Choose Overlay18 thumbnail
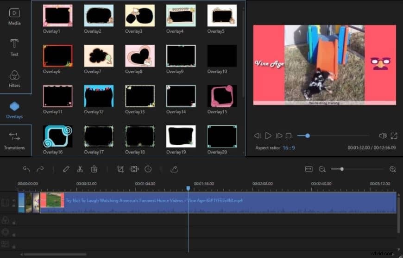The image size is (403, 258). [140, 136]
